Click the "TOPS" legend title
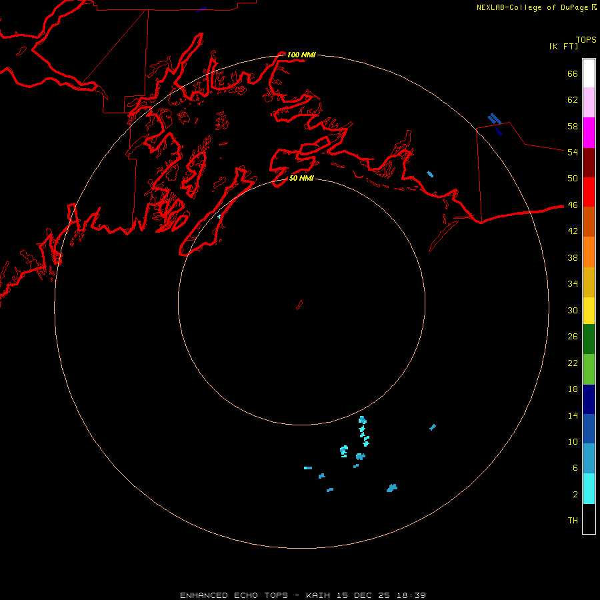 tap(586, 39)
